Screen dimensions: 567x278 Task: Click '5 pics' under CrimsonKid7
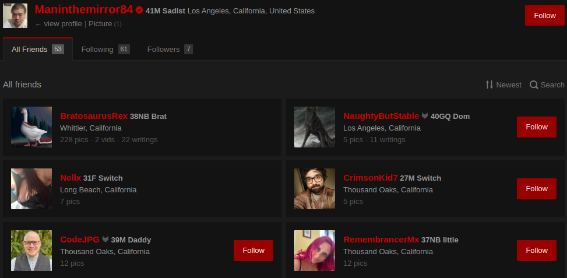coord(353,201)
